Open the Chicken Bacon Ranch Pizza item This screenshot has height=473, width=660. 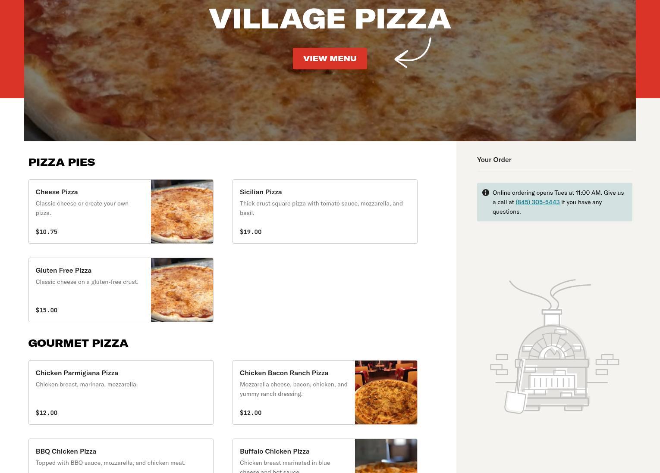coord(325,392)
